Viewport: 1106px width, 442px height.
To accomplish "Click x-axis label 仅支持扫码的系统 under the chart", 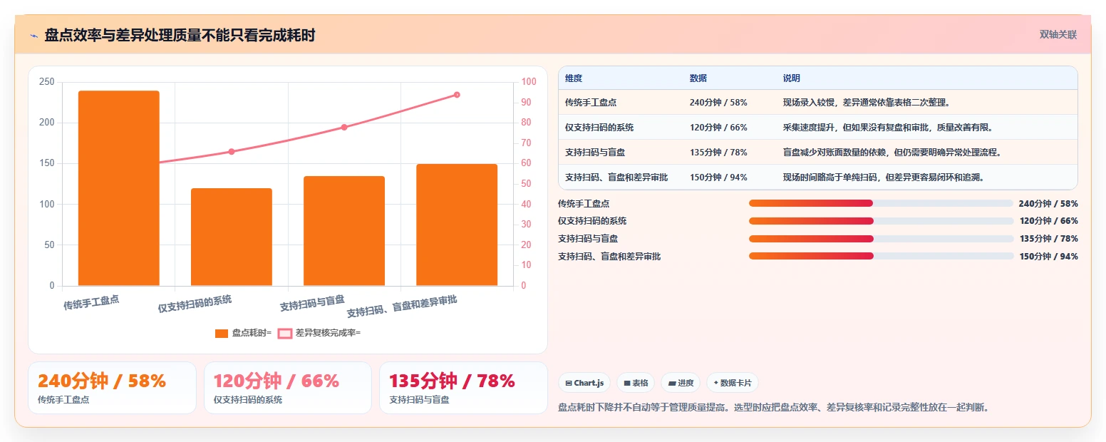I will pos(195,304).
